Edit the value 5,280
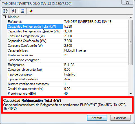Viewport: 135px width, 124px height. point(96,26)
